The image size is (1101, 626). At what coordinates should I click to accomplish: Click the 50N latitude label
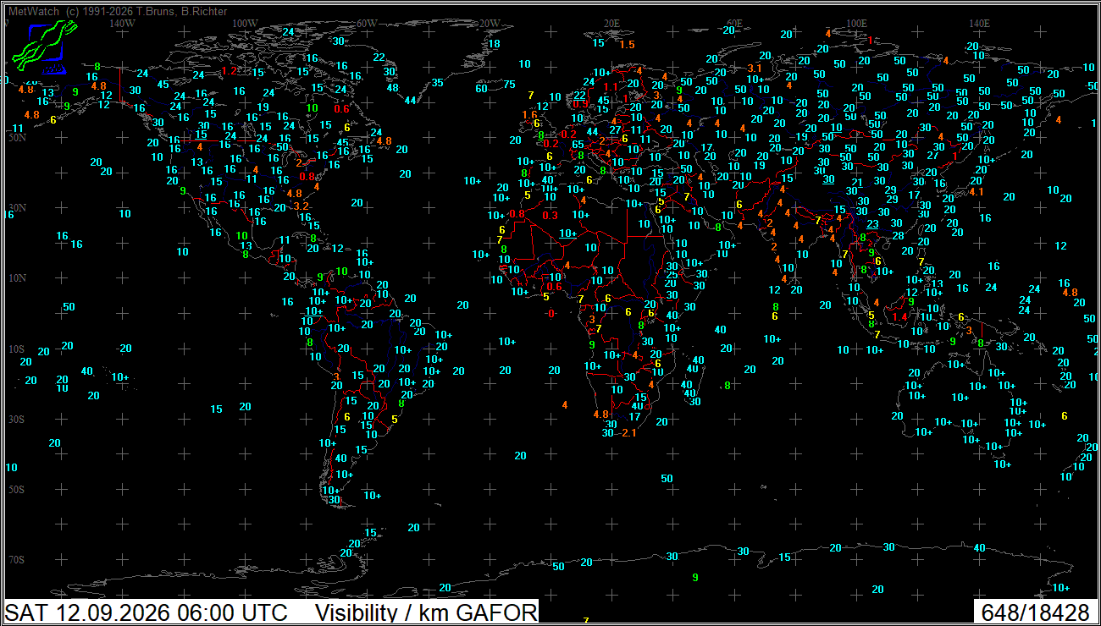pyautogui.click(x=17, y=137)
